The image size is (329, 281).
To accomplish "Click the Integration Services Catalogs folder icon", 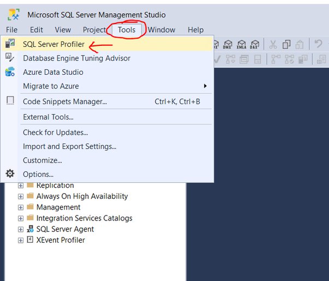I will [30, 218].
